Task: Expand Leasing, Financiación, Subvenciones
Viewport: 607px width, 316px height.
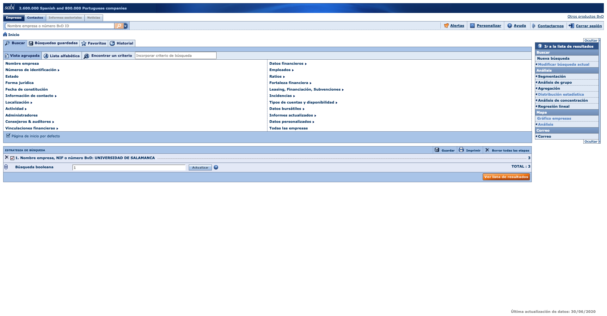Action: [x=306, y=89]
